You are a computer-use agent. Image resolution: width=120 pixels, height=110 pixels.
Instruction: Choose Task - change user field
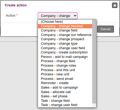(65, 105)
